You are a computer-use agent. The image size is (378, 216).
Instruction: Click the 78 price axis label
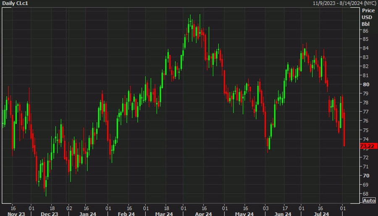pos(365,103)
